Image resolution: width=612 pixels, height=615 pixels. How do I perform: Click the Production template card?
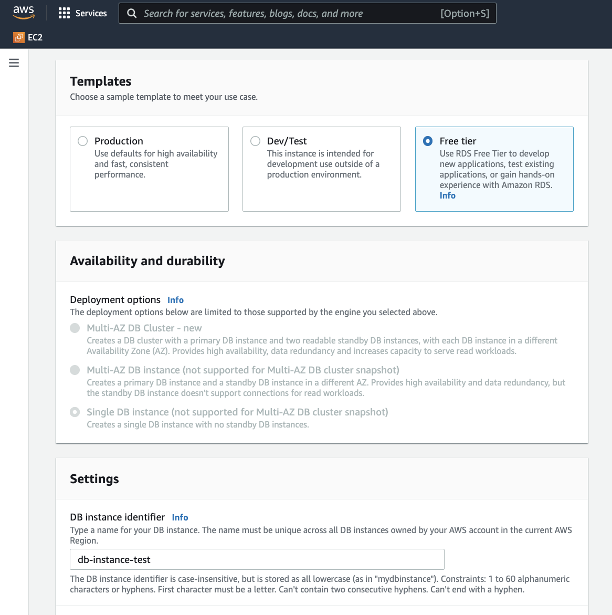tap(149, 189)
